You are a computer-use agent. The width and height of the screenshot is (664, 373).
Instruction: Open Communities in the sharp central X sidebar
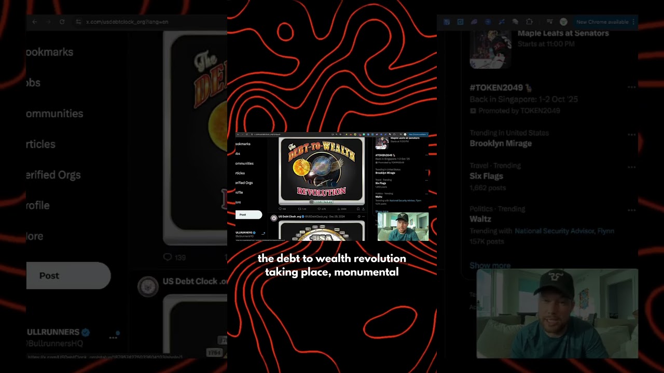[244, 163]
